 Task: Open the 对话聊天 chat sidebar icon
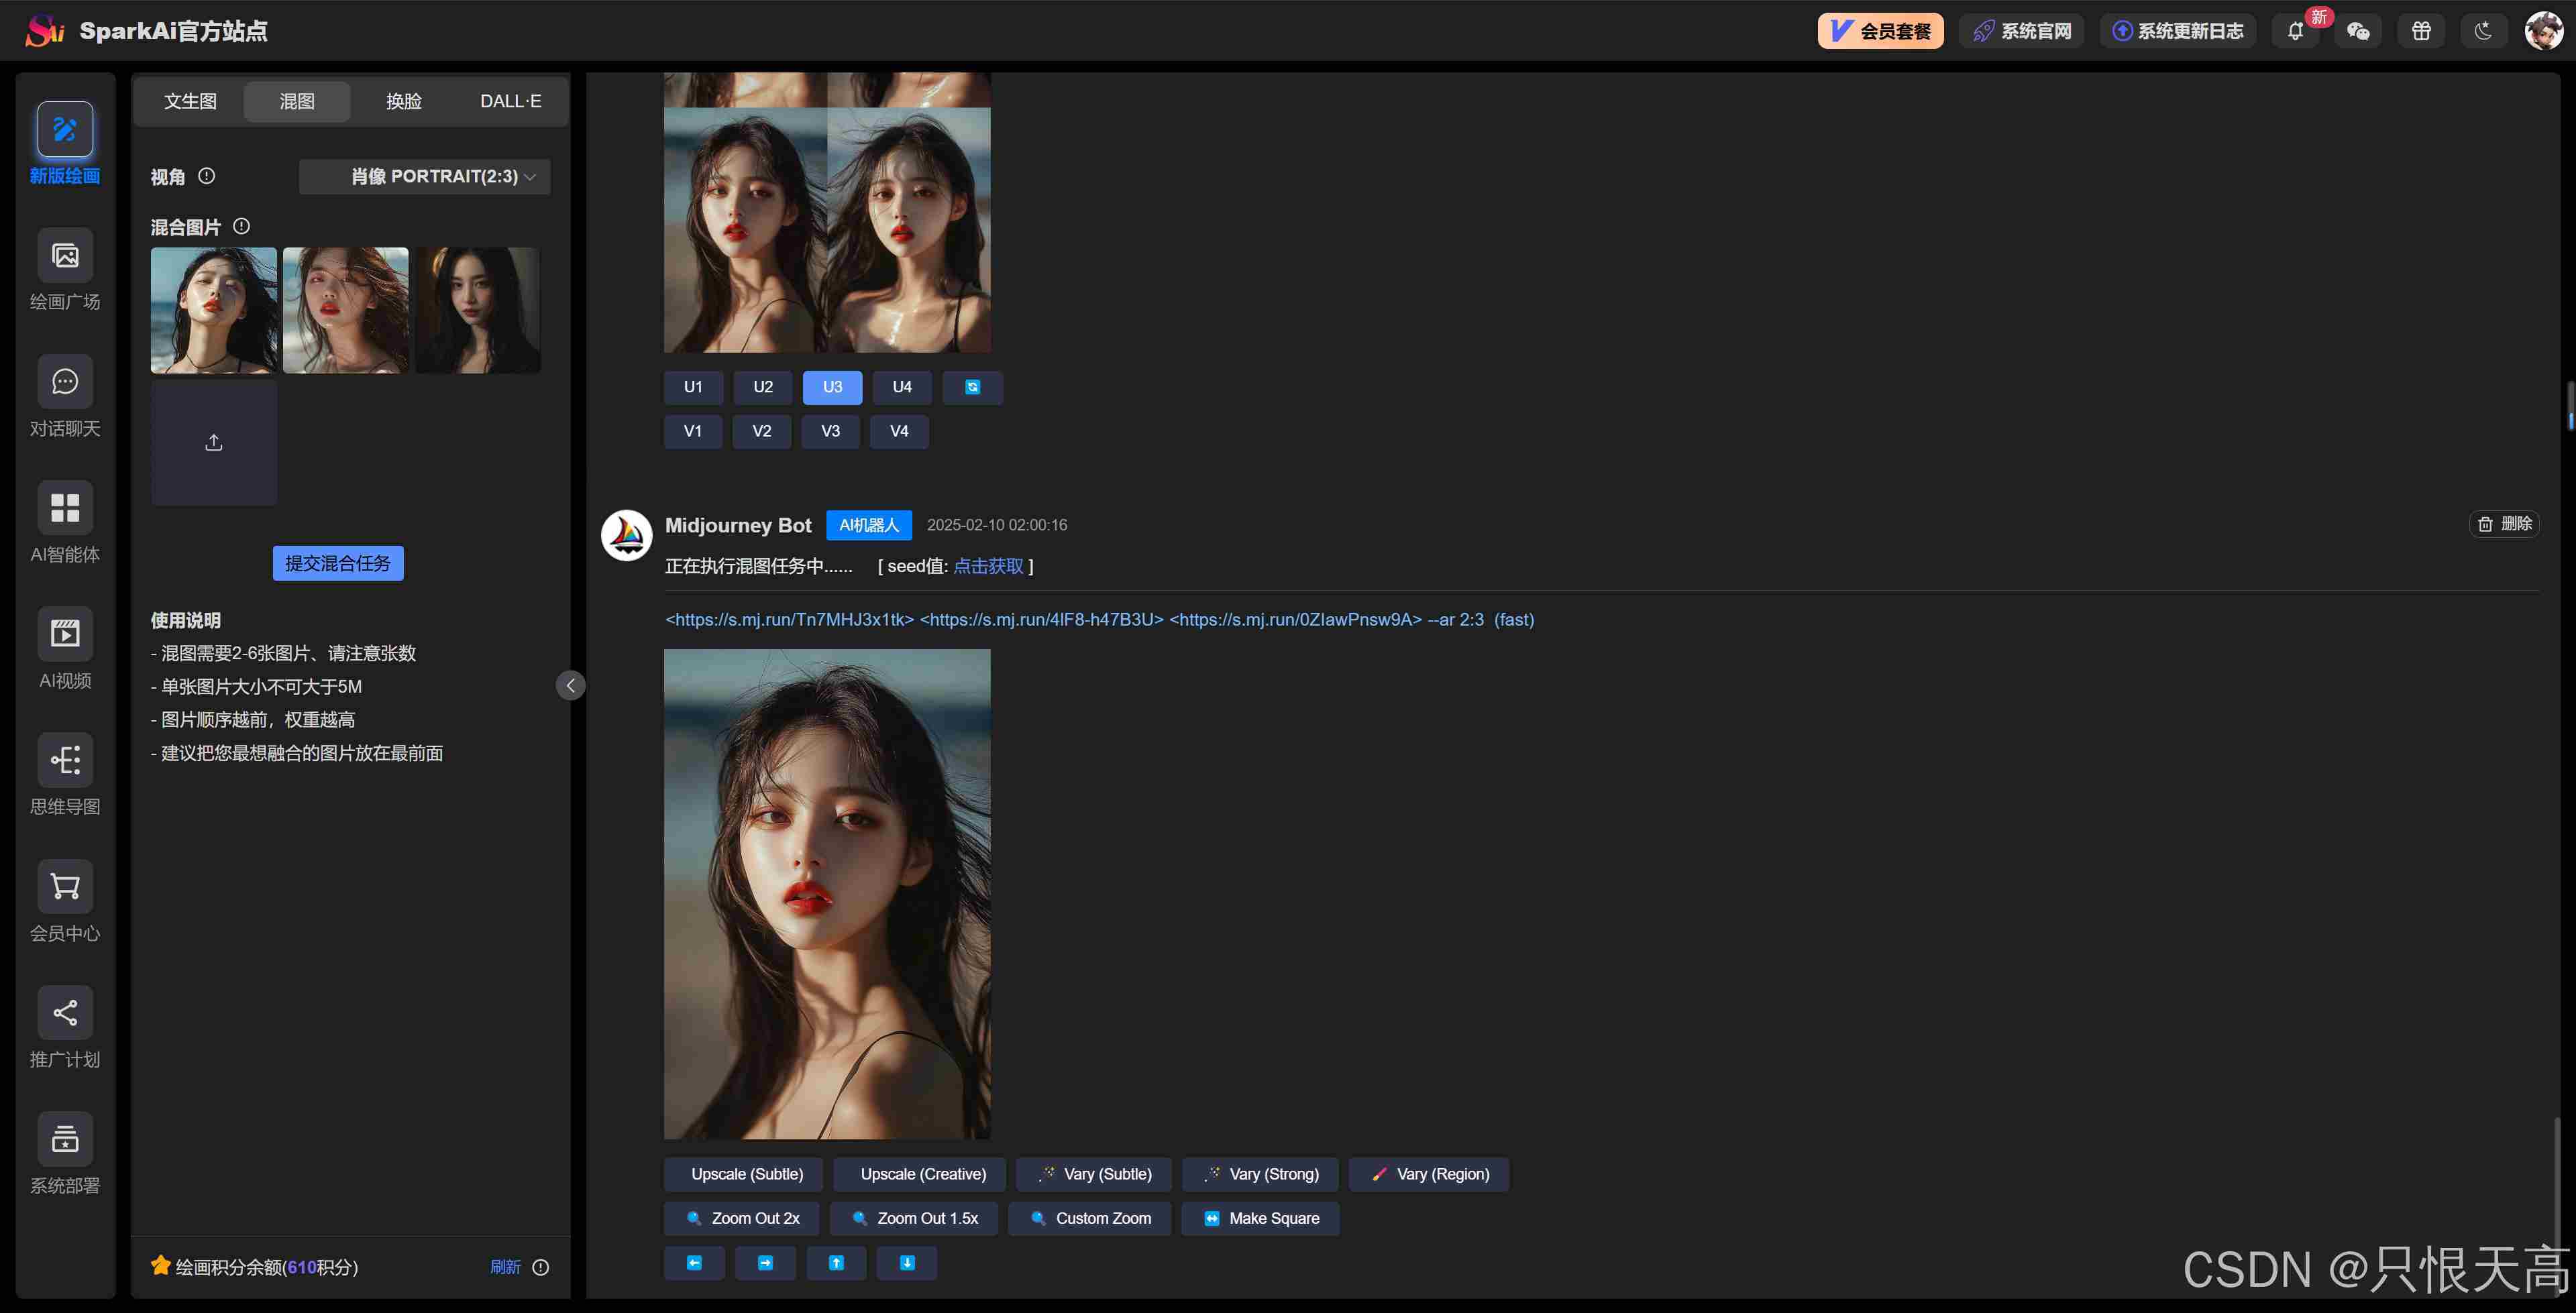65,382
